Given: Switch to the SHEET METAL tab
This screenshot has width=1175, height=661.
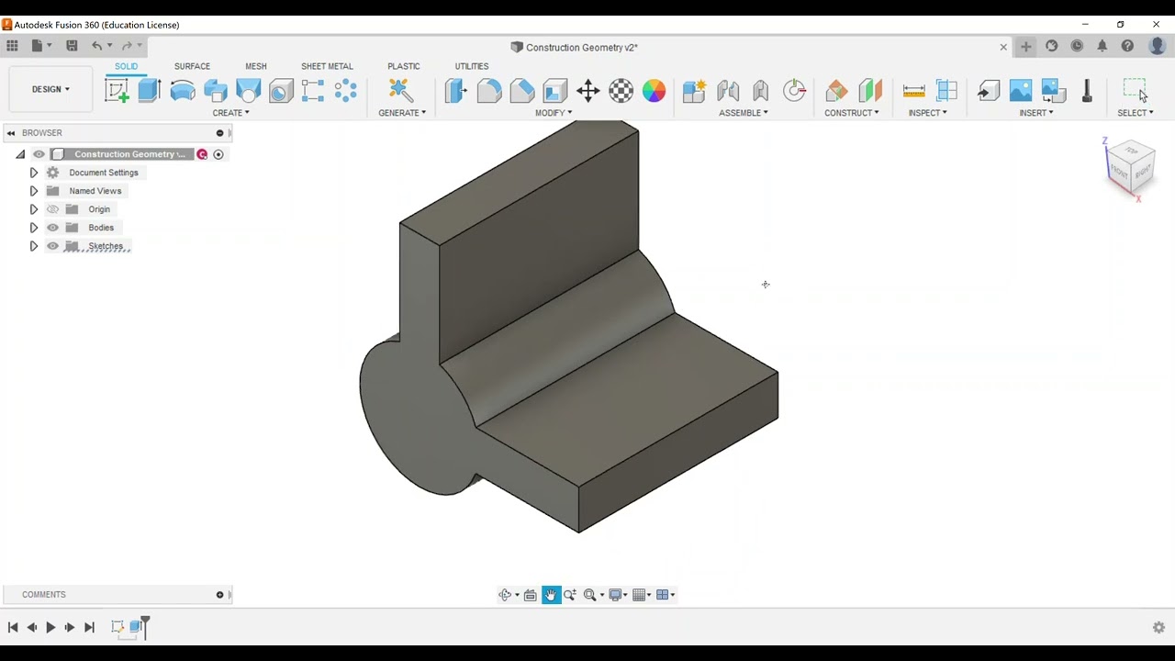Looking at the screenshot, I should coord(327,66).
